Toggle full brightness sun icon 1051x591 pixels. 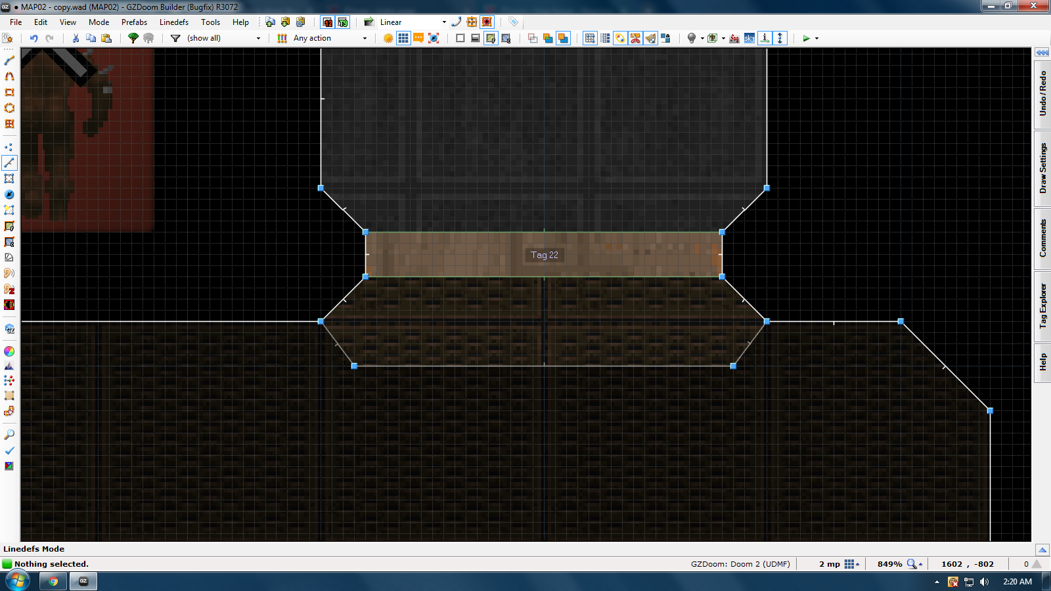click(x=388, y=38)
